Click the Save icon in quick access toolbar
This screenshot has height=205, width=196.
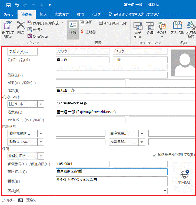9,5
